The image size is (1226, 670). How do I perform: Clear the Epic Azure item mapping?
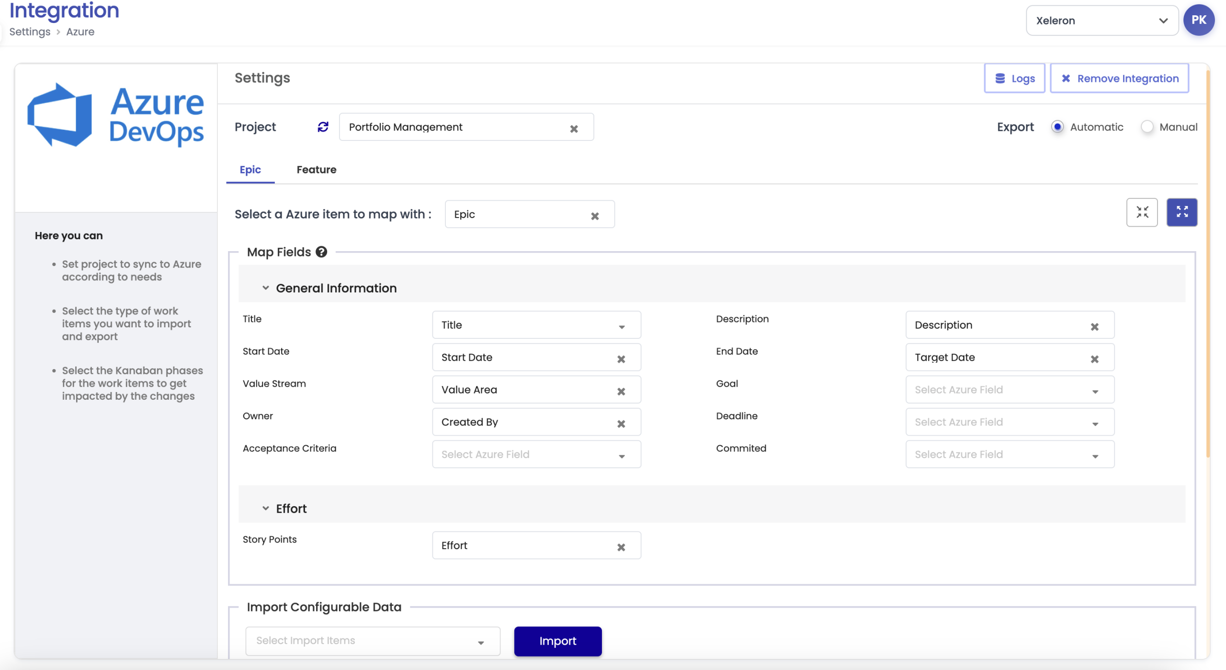point(594,216)
